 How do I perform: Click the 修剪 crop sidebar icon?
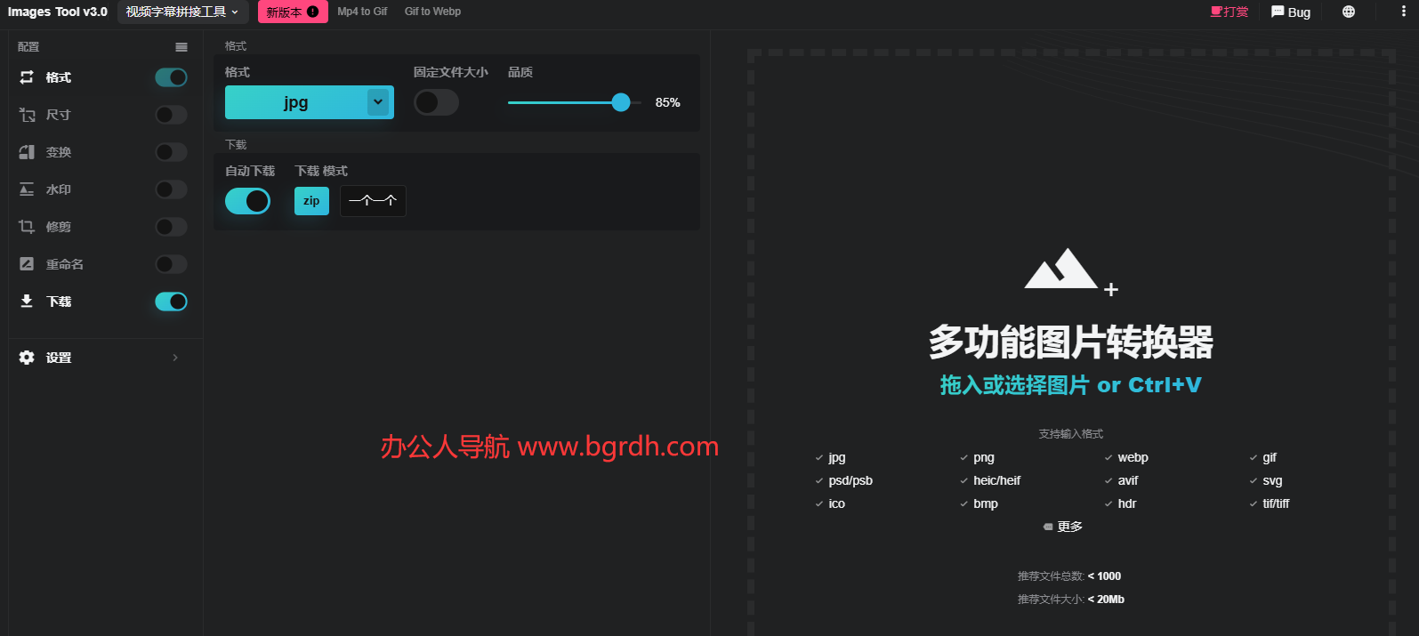pyautogui.click(x=27, y=227)
